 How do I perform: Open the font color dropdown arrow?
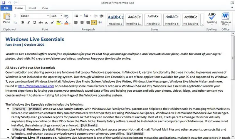[70, 24]
